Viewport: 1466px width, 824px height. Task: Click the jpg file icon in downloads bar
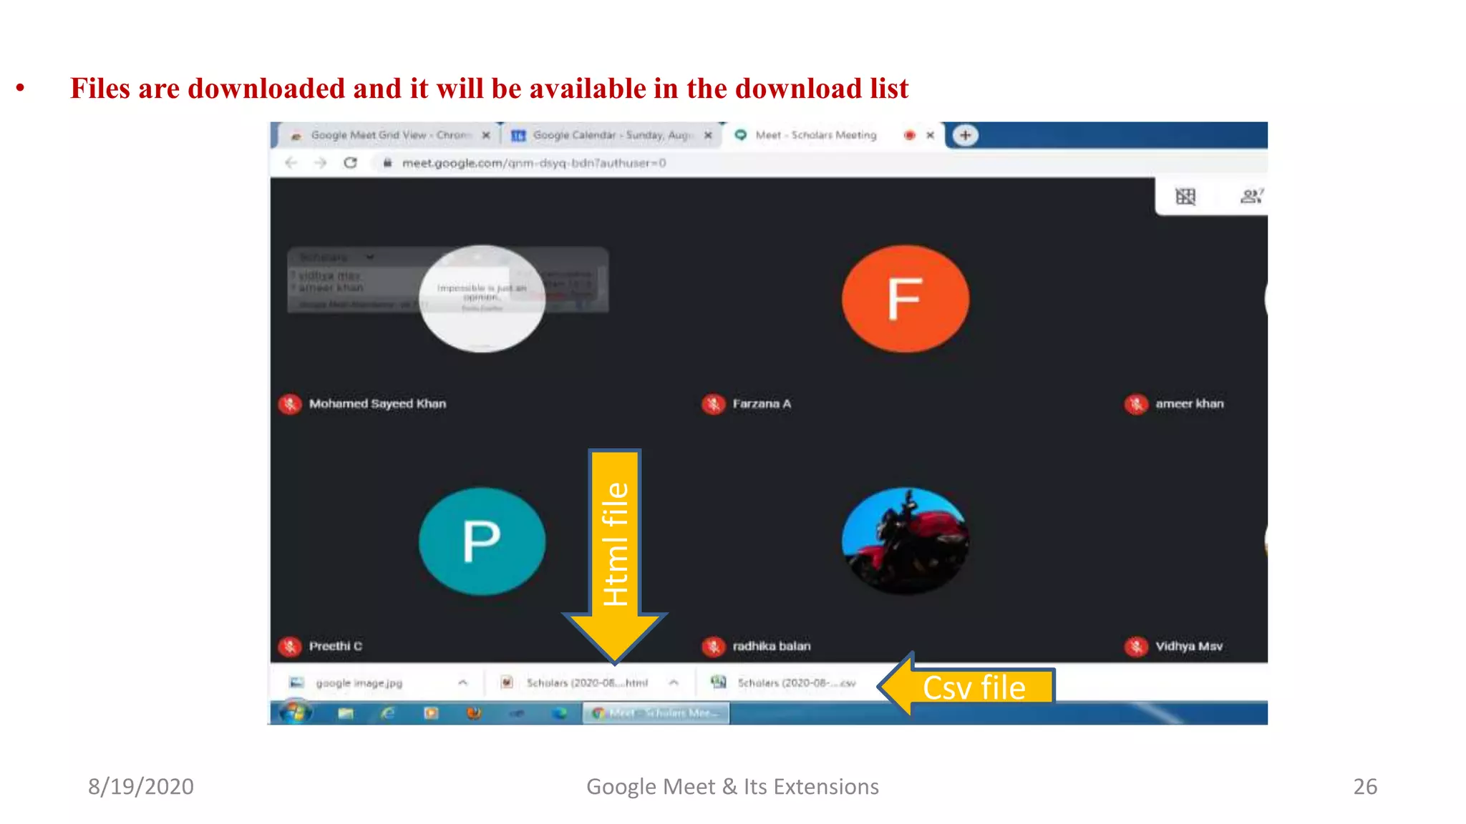[x=296, y=682]
